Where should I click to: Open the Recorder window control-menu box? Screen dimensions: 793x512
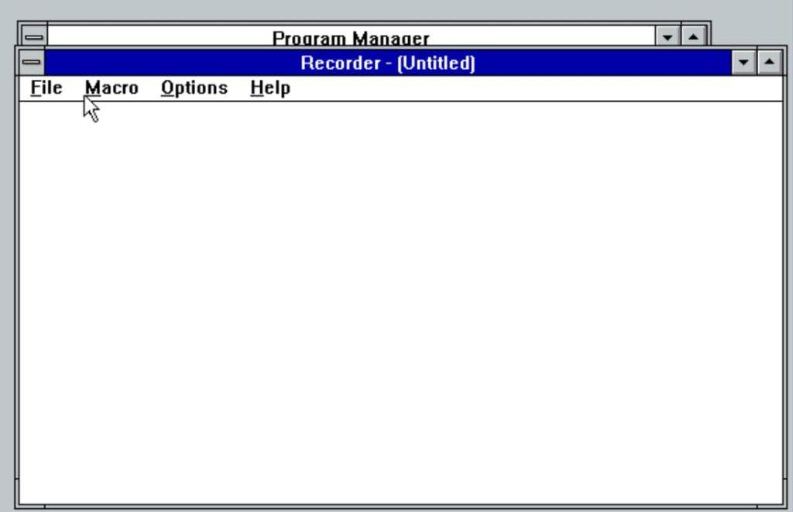pos(33,62)
